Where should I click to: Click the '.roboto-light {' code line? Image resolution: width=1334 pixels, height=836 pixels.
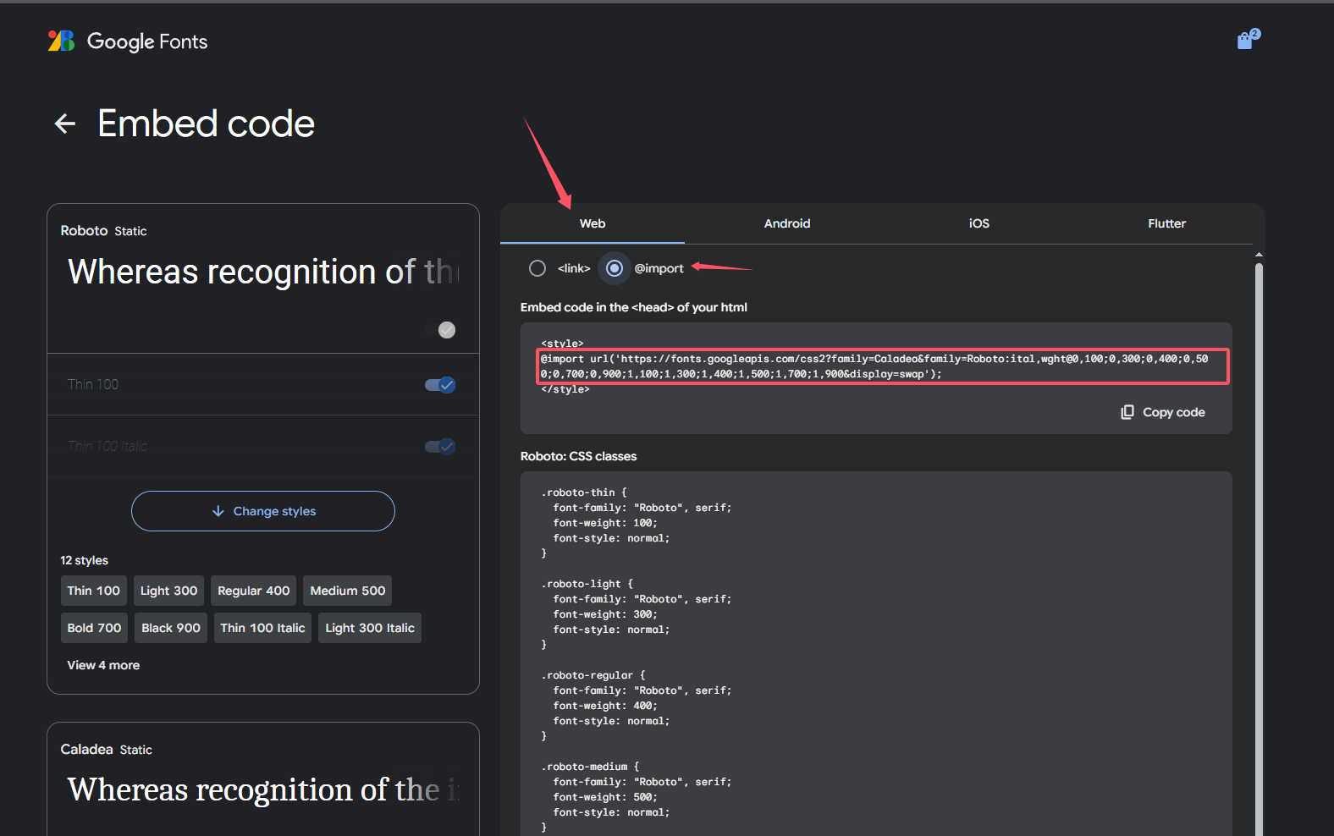pyautogui.click(x=587, y=584)
